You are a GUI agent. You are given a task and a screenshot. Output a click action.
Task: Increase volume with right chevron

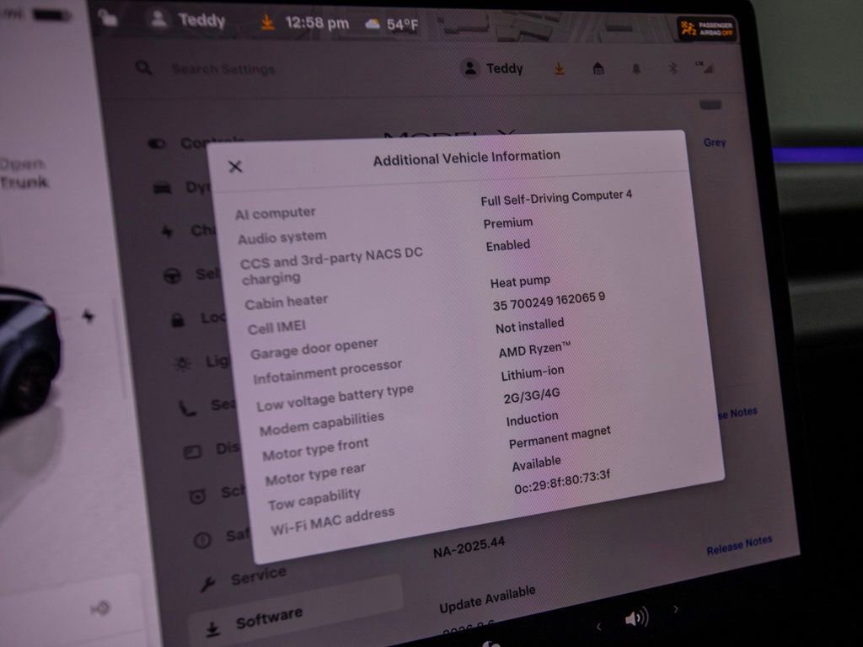pyautogui.click(x=676, y=608)
